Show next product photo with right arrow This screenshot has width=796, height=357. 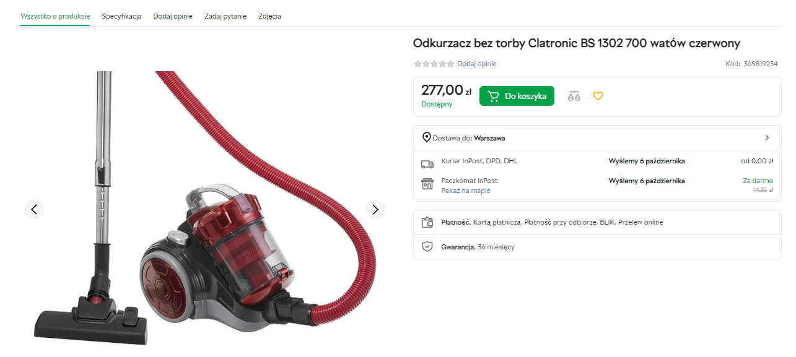click(x=375, y=209)
